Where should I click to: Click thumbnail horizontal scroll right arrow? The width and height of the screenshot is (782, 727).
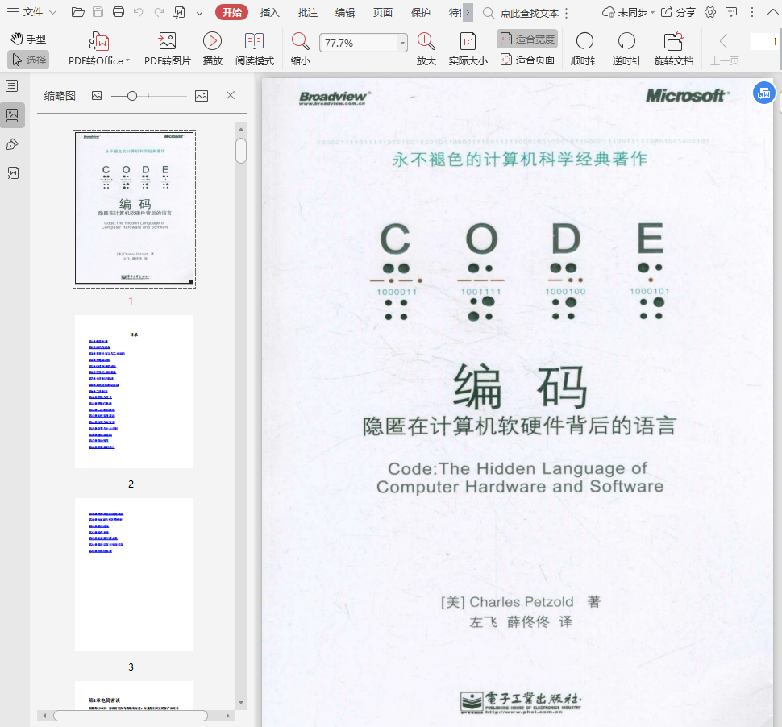[x=227, y=716]
